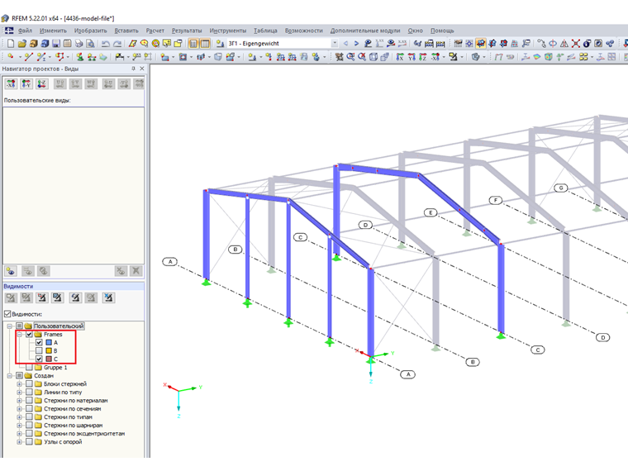Click the yellow color swatch of B
This screenshot has height=471, width=628.
pos(49,350)
